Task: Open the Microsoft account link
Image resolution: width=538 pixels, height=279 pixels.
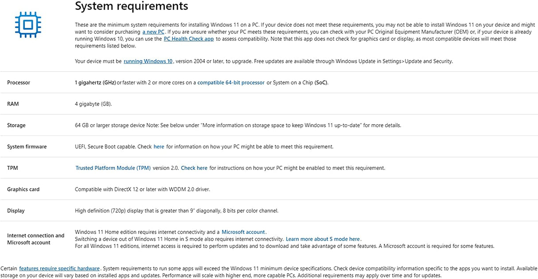Action: coord(243,232)
